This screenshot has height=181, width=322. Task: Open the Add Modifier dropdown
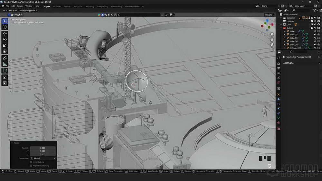(301, 63)
